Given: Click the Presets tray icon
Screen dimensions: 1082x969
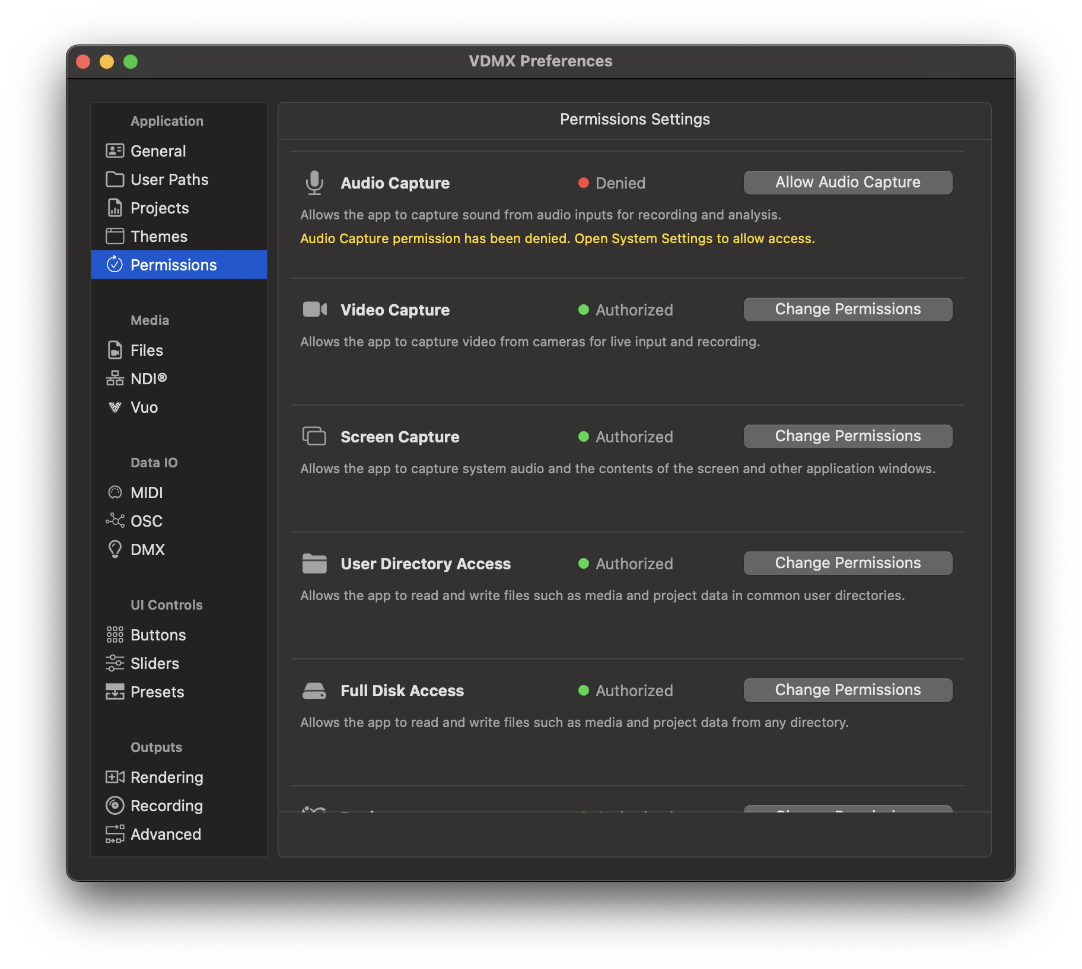Looking at the screenshot, I should [114, 691].
